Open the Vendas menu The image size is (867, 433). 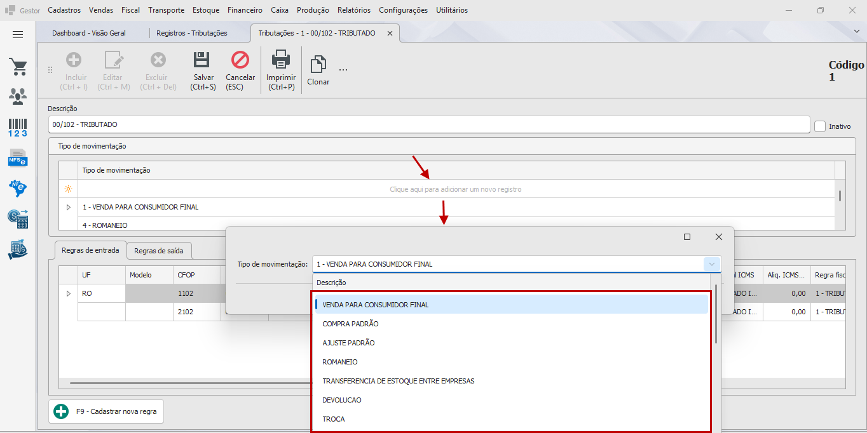coord(102,10)
